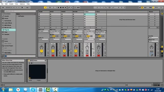The width and height of the screenshot is (164, 92).
Task: Open track 5 Nora channel dropdown
Action: (x=89, y=33)
